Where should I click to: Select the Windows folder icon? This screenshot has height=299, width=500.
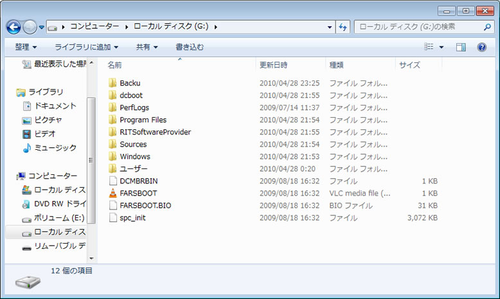[x=112, y=156]
